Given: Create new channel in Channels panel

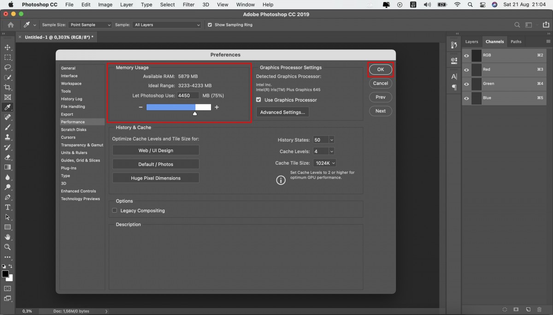Looking at the screenshot, I should pos(528,309).
